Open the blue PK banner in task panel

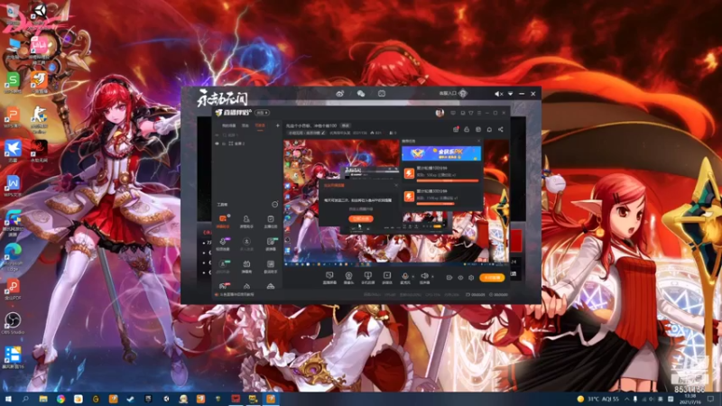click(441, 153)
